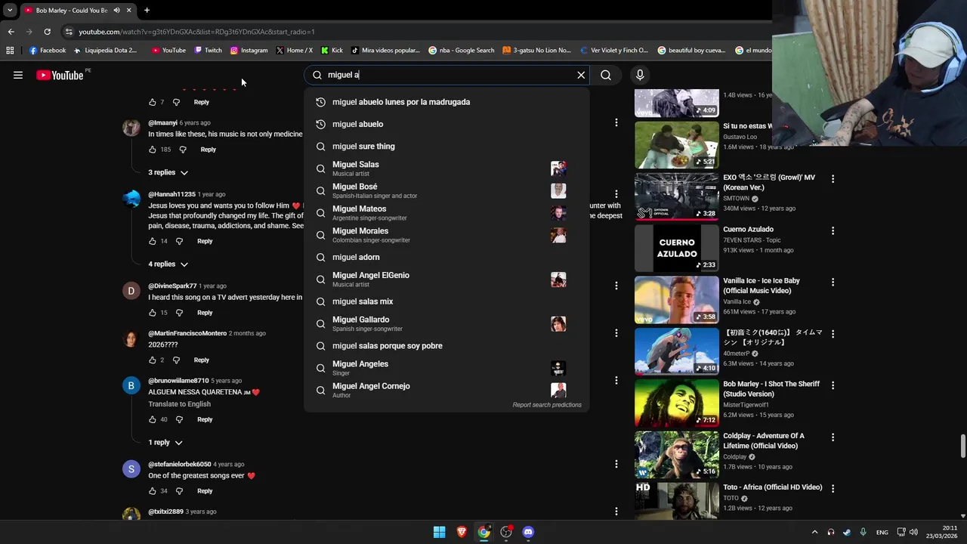
Task: Go back in browser history
Action: [x=11, y=32]
